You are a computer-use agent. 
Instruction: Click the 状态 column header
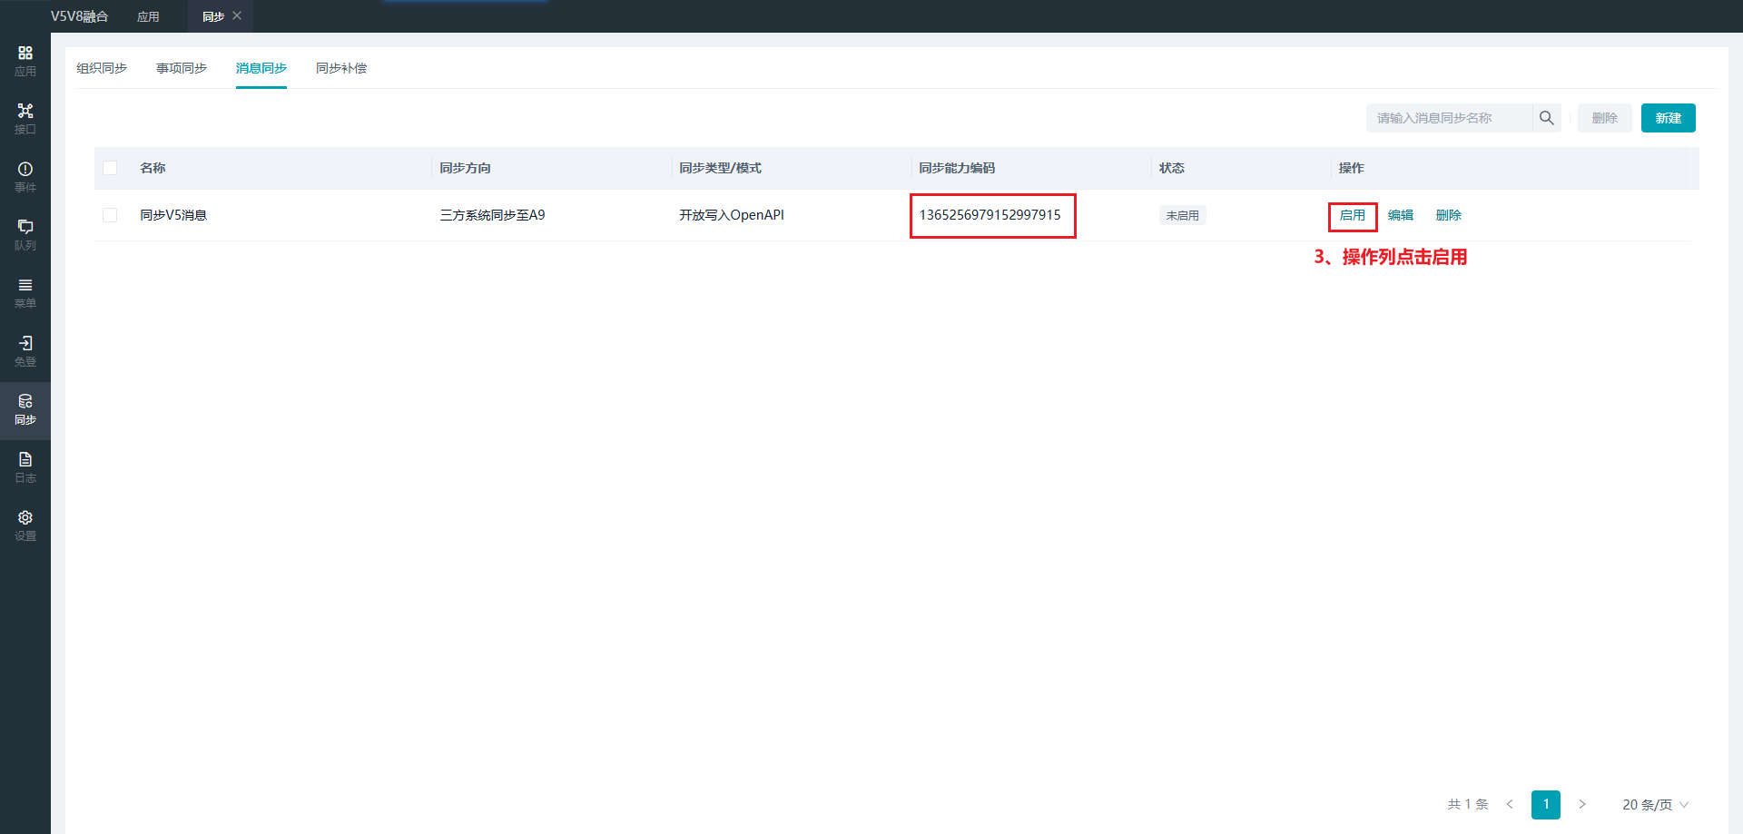point(1172,168)
